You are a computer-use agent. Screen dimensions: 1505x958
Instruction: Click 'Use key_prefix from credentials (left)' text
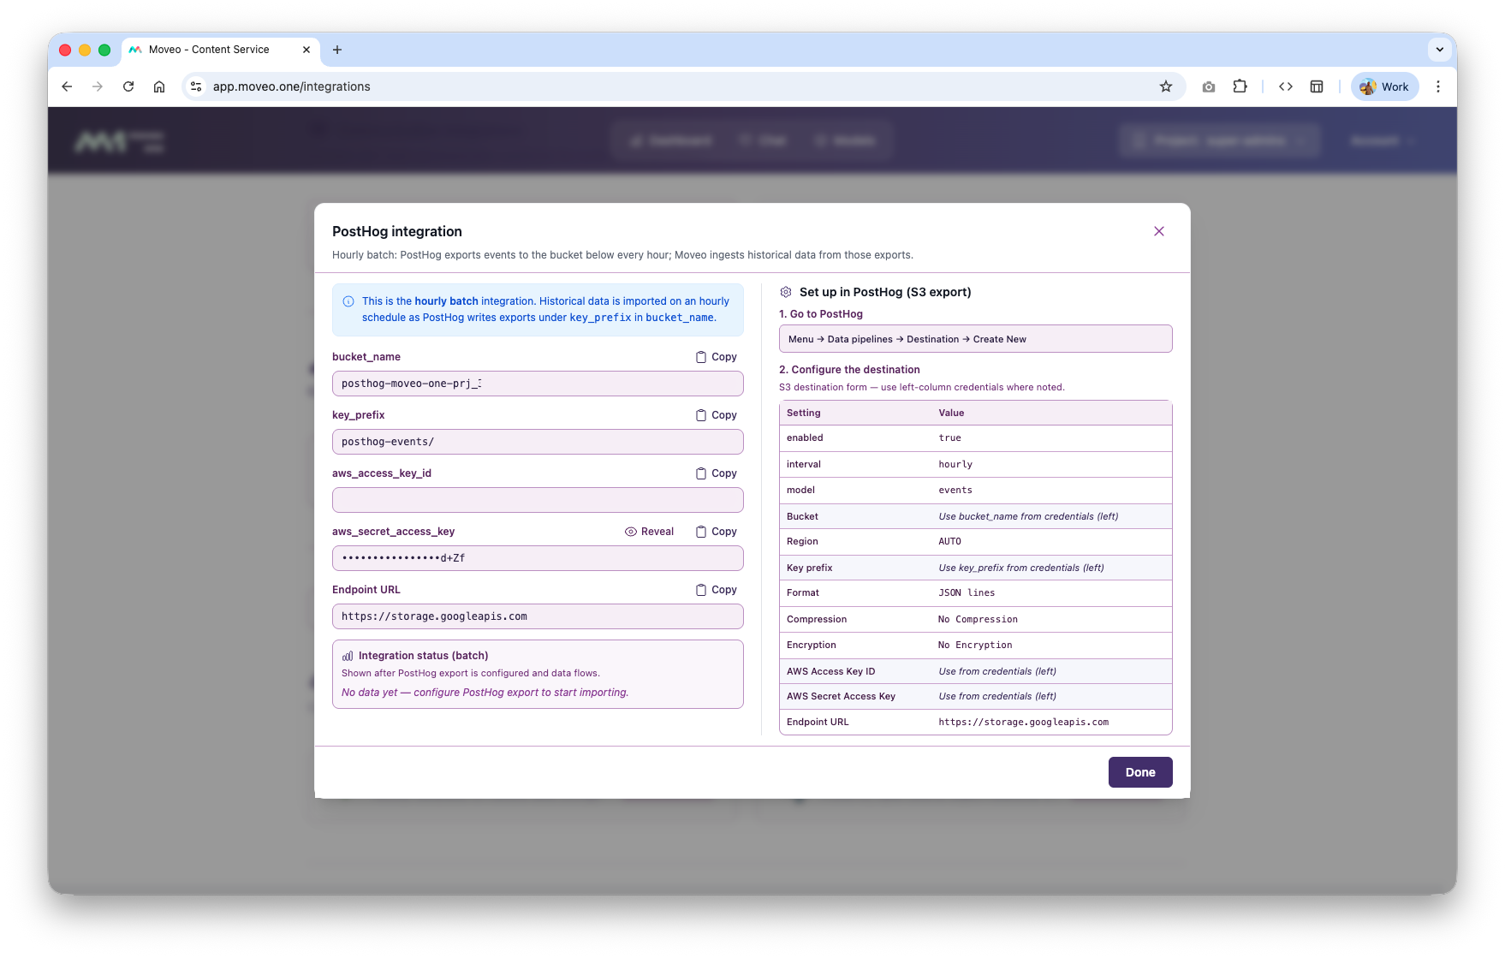click(x=1021, y=568)
